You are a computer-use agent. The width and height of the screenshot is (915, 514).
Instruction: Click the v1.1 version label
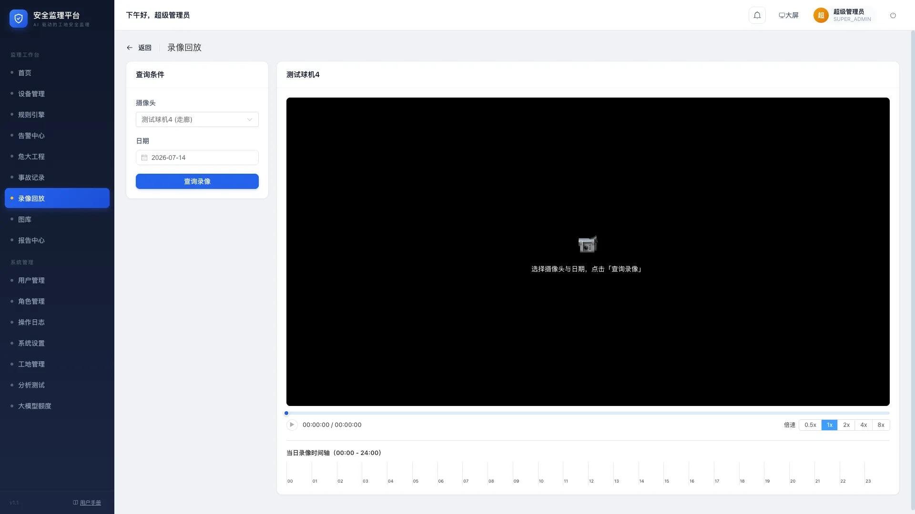pos(14,503)
